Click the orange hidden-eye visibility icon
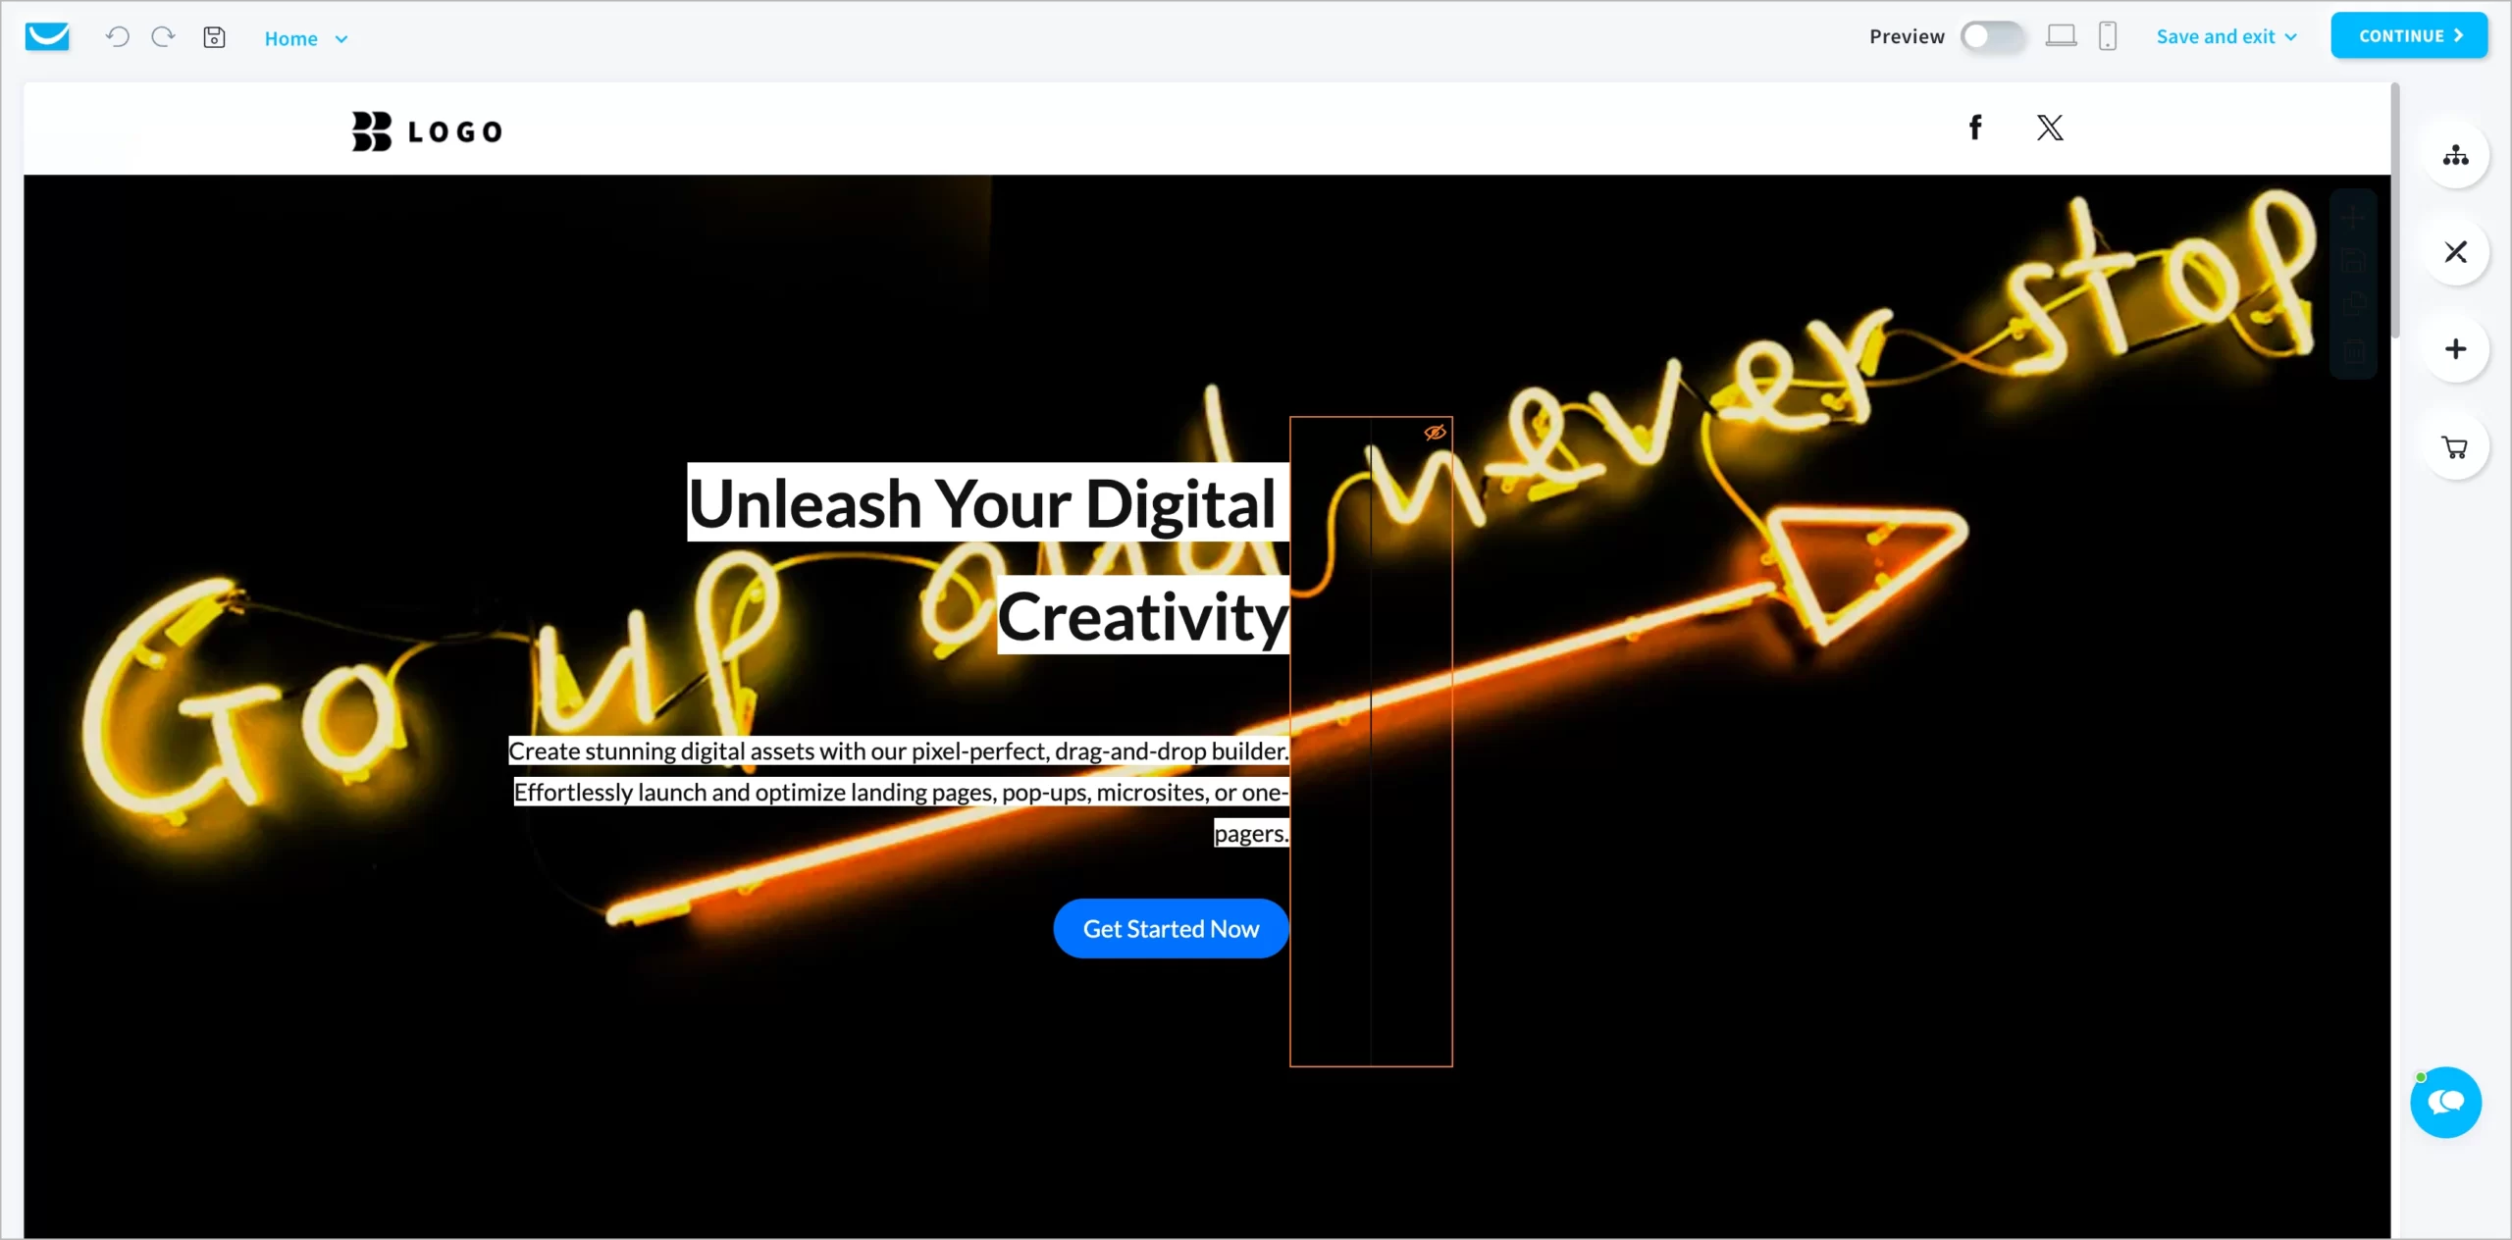This screenshot has width=2512, height=1240. [1435, 433]
